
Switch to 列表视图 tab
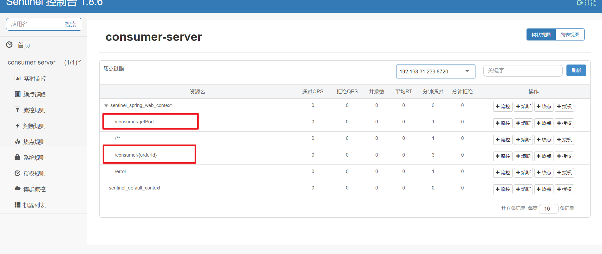tap(570, 34)
